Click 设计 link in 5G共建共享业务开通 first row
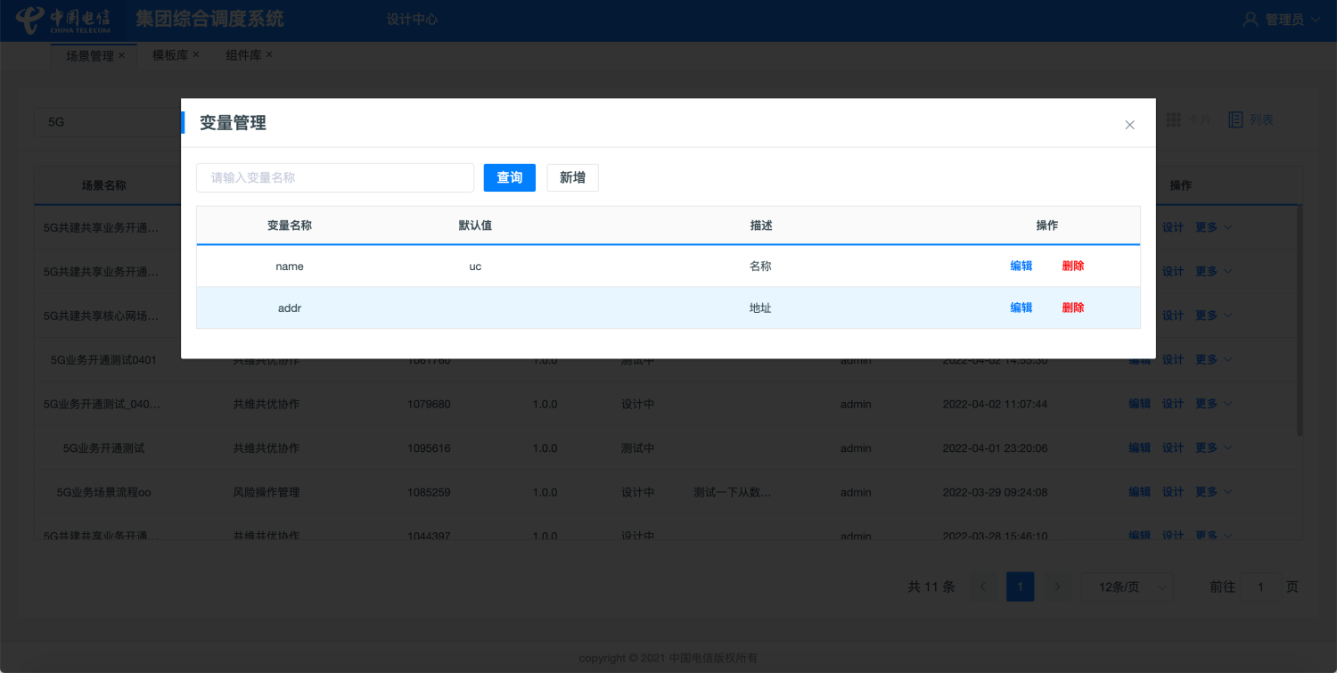Screen dimensions: 1337x673 pos(1173,227)
